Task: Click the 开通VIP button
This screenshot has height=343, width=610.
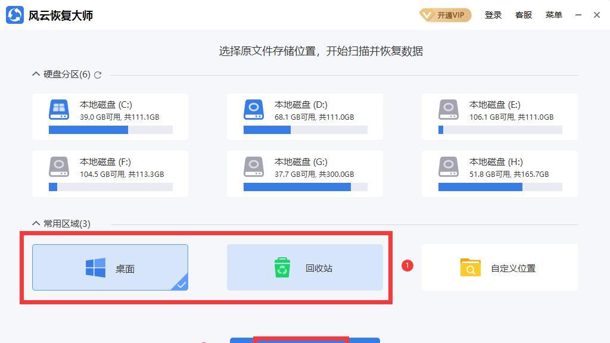Action: [x=445, y=15]
